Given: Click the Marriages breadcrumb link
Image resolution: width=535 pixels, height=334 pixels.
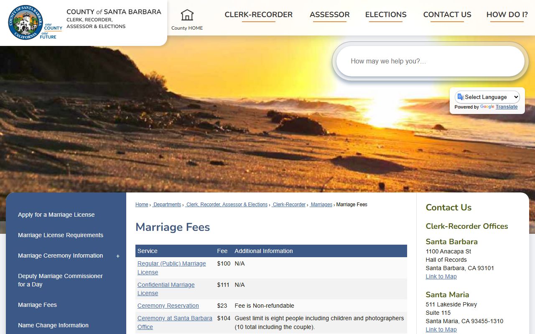Looking at the screenshot, I should coord(321,205).
